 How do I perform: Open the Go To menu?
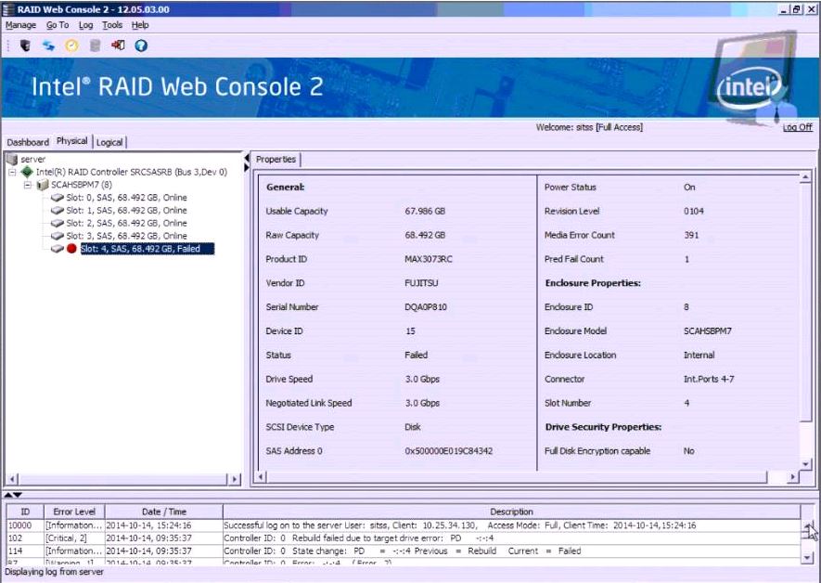[58, 25]
